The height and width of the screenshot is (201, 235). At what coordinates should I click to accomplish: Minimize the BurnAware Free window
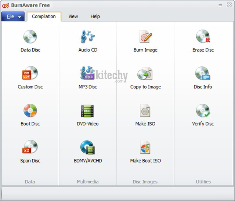[x=220, y=5]
